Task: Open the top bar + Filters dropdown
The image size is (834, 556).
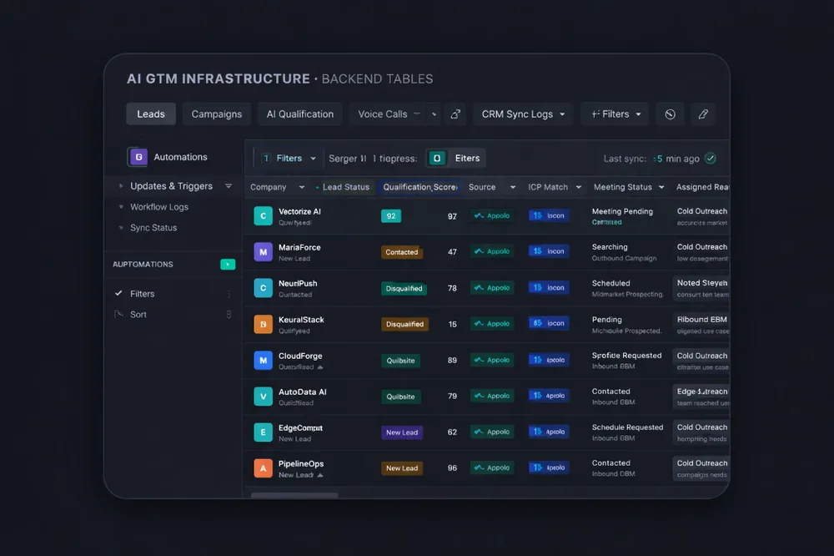Action: pyautogui.click(x=615, y=114)
